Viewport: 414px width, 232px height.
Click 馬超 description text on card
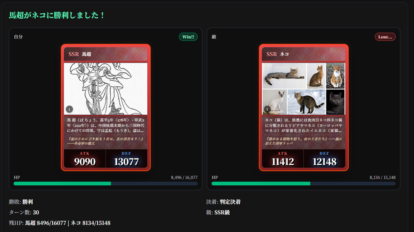[x=105, y=125]
